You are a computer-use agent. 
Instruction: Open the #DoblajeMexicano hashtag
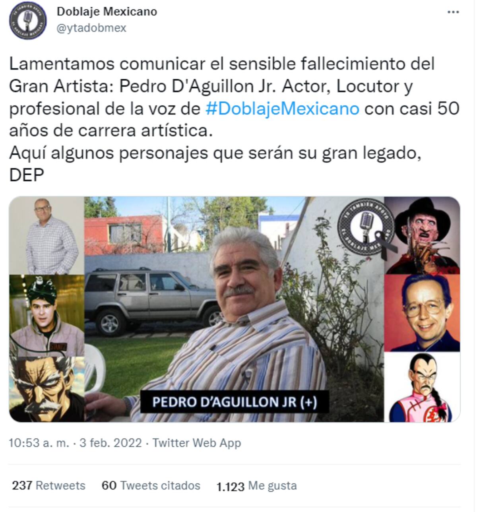point(282,109)
